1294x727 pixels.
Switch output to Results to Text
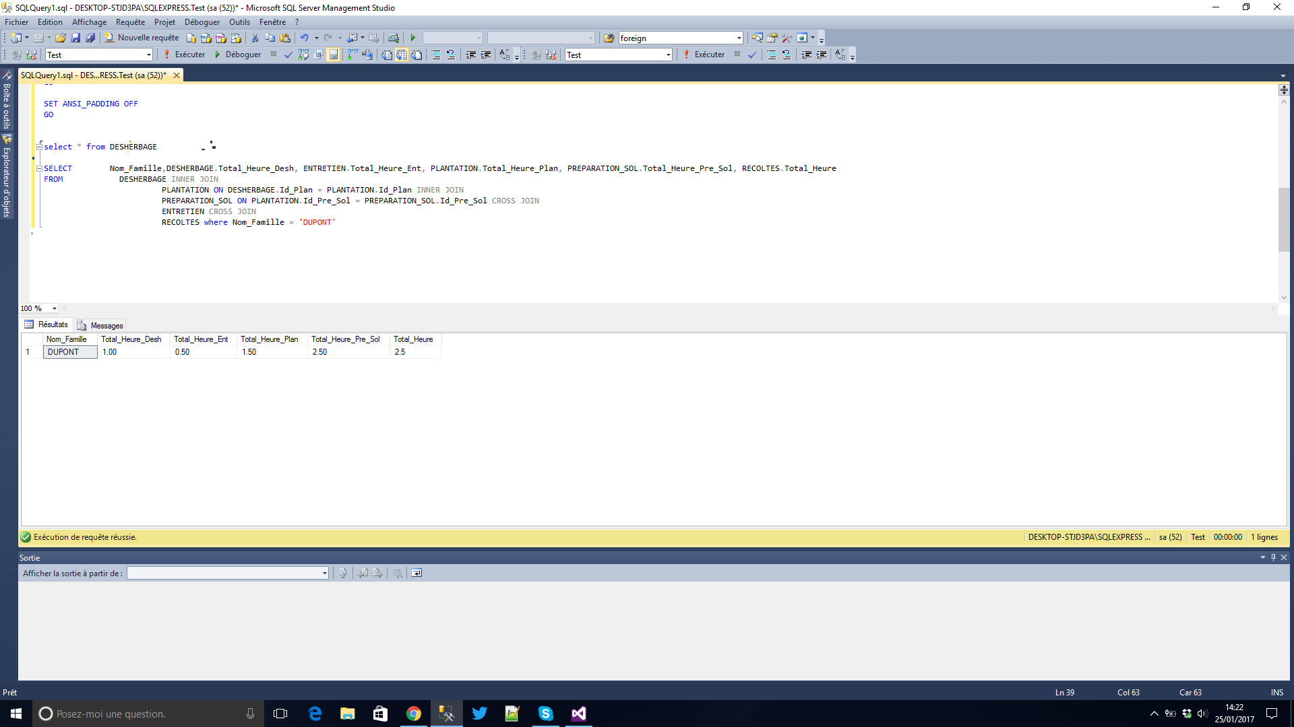tap(387, 55)
